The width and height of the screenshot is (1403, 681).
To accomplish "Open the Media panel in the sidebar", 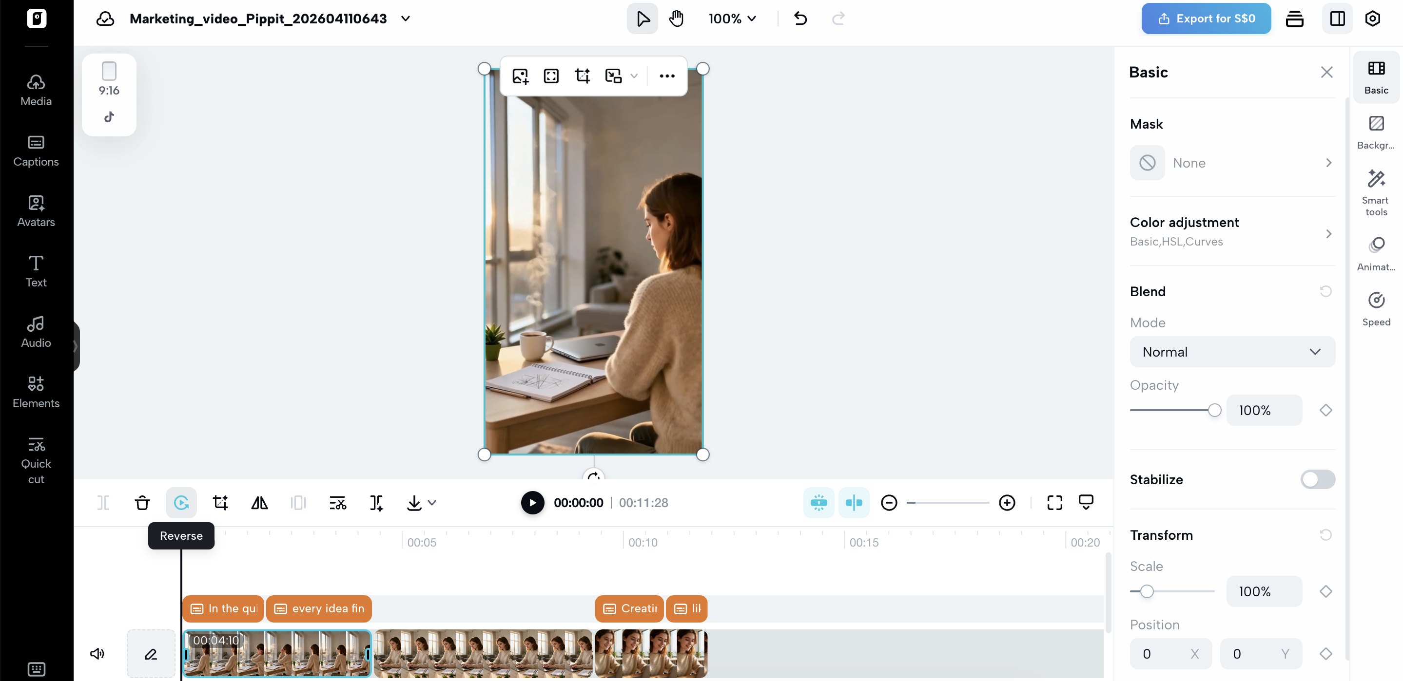I will 36,89.
